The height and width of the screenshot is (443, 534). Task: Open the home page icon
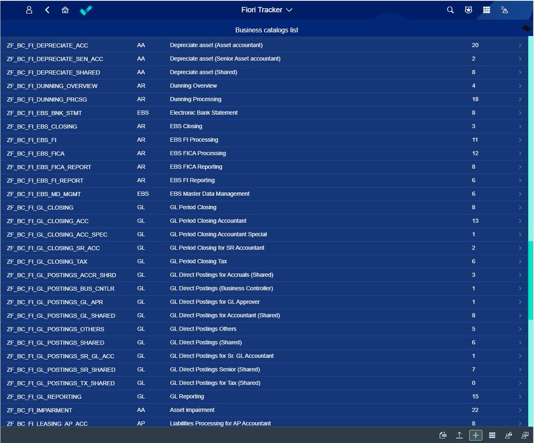pos(65,10)
